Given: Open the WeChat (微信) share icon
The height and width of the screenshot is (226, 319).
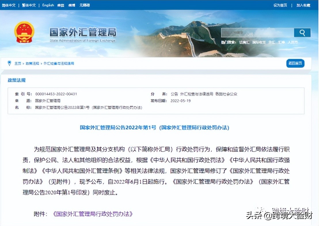Looking at the screenshot, I should [61, 5].
